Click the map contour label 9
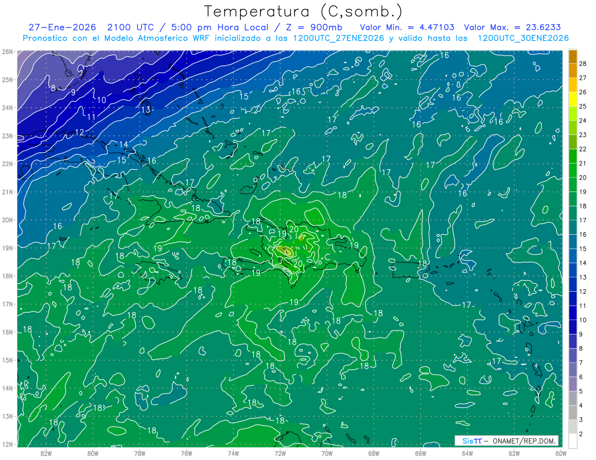 [73, 92]
